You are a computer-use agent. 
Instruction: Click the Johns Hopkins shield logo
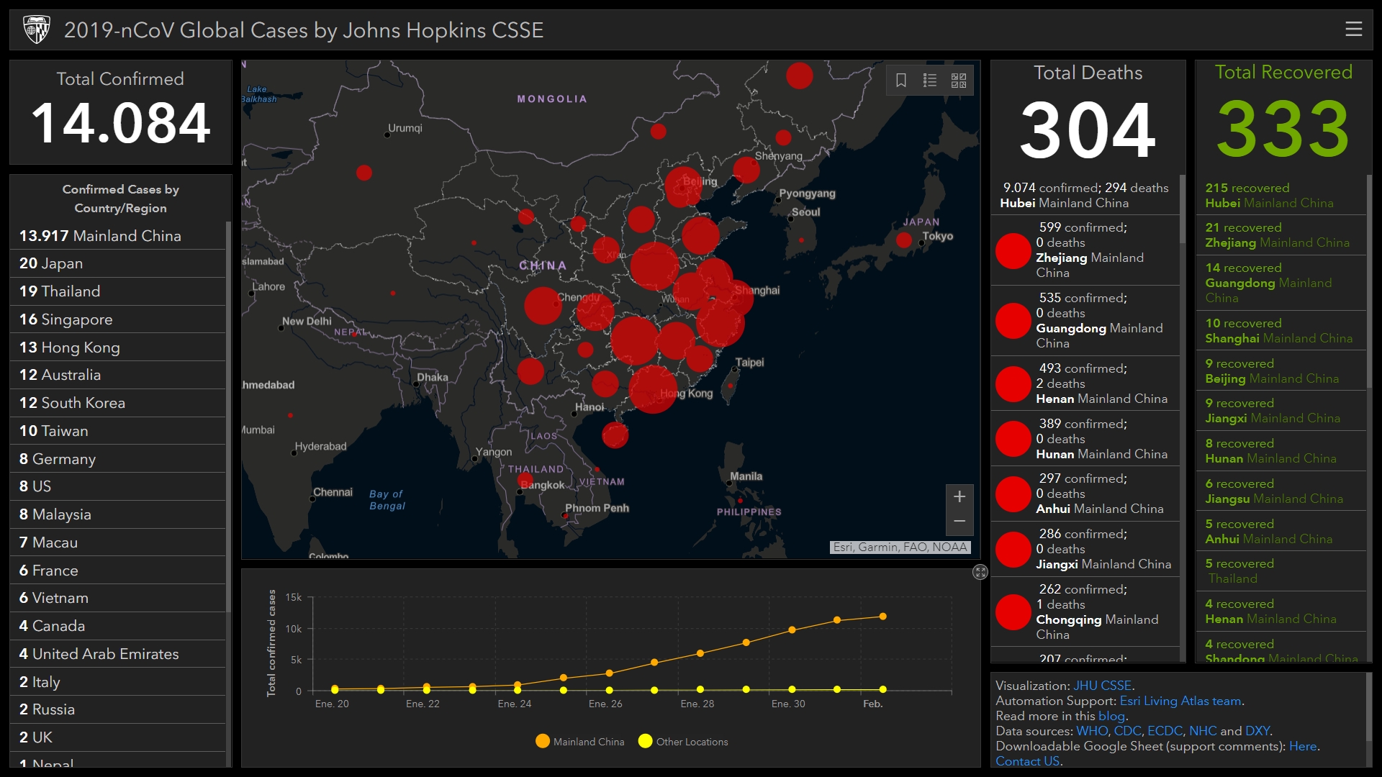coord(36,29)
